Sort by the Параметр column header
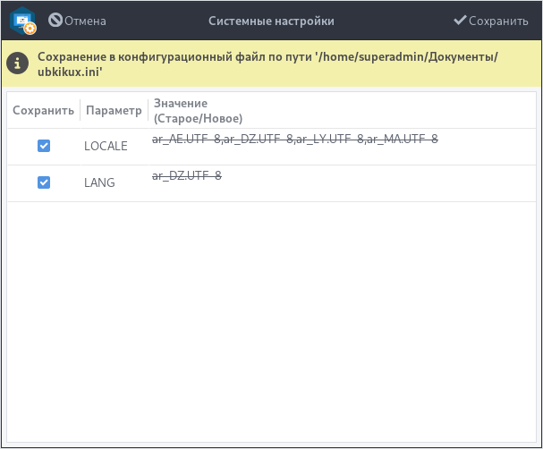This screenshot has height=449, width=543. point(114,111)
